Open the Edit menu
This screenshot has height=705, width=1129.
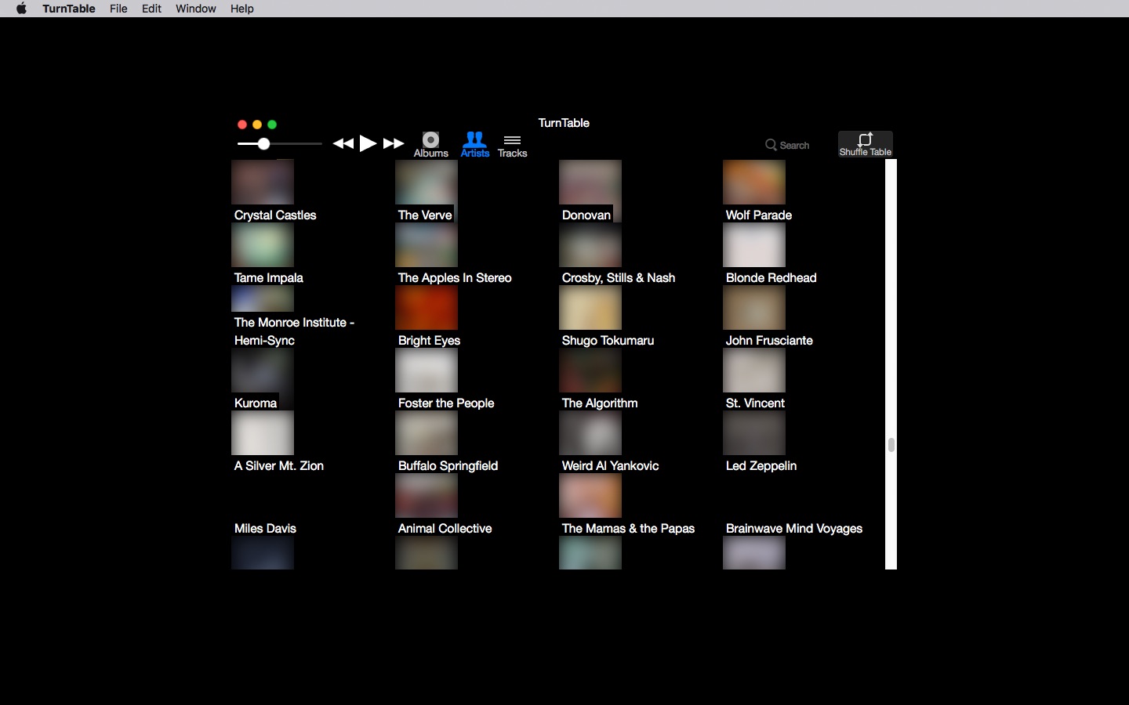(x=151, y=9)
